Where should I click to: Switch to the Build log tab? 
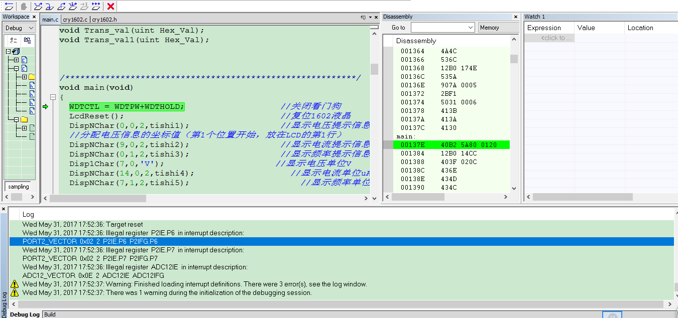(50, 314)
